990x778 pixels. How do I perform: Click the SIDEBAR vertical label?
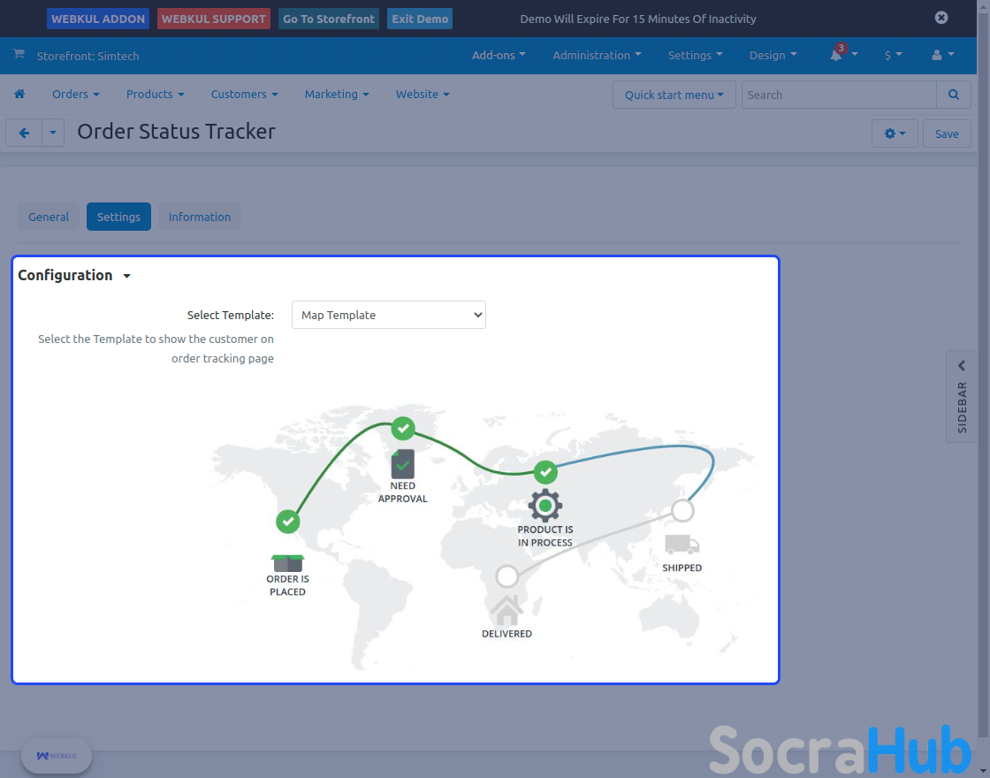(962, 408)
